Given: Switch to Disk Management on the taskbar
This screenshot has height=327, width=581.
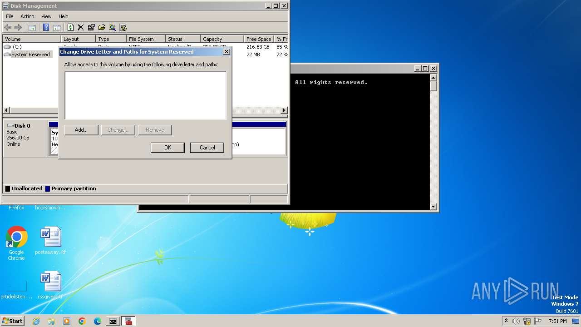Looking at the screenshot, I should coord(128,321).
